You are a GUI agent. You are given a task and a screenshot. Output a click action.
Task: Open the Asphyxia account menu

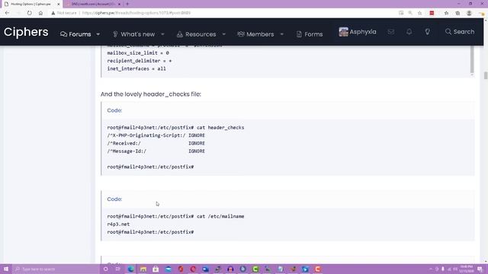pos(358,32)
